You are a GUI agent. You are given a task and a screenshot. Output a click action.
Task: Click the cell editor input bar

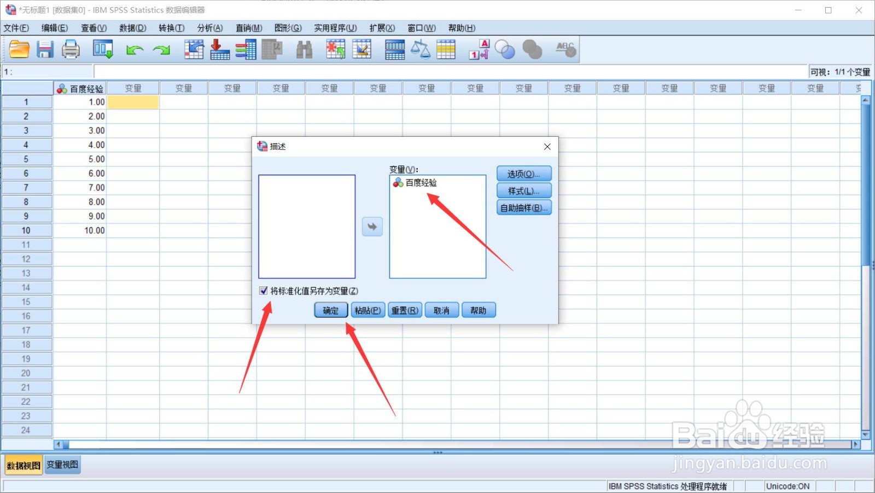point(451,72)
